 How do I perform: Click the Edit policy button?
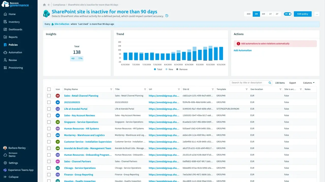point(303,14)
